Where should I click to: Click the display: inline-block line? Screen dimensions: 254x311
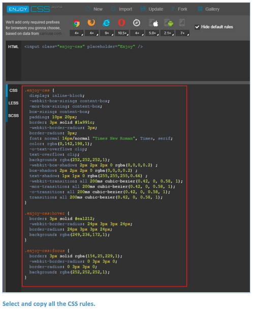tap(57, 96)
